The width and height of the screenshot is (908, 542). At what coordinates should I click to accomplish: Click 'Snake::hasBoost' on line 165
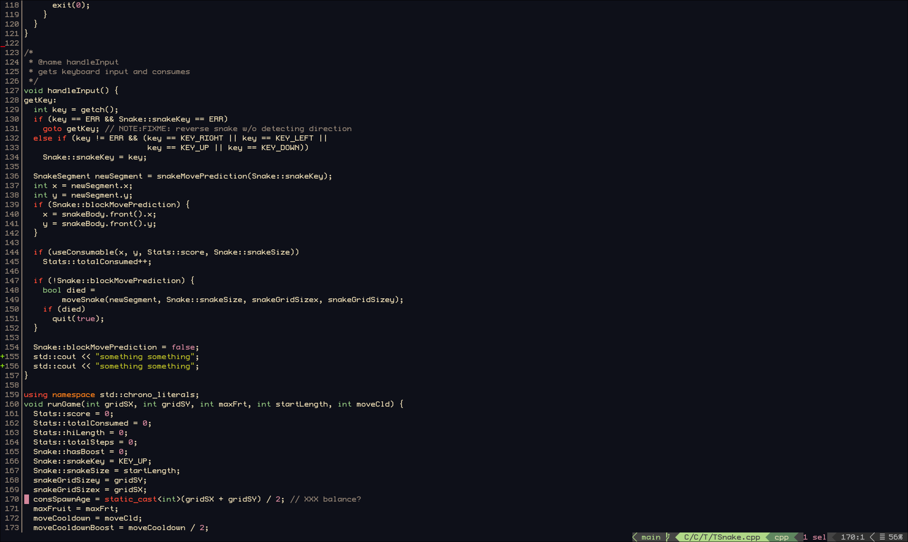click(x=68, y=451)
